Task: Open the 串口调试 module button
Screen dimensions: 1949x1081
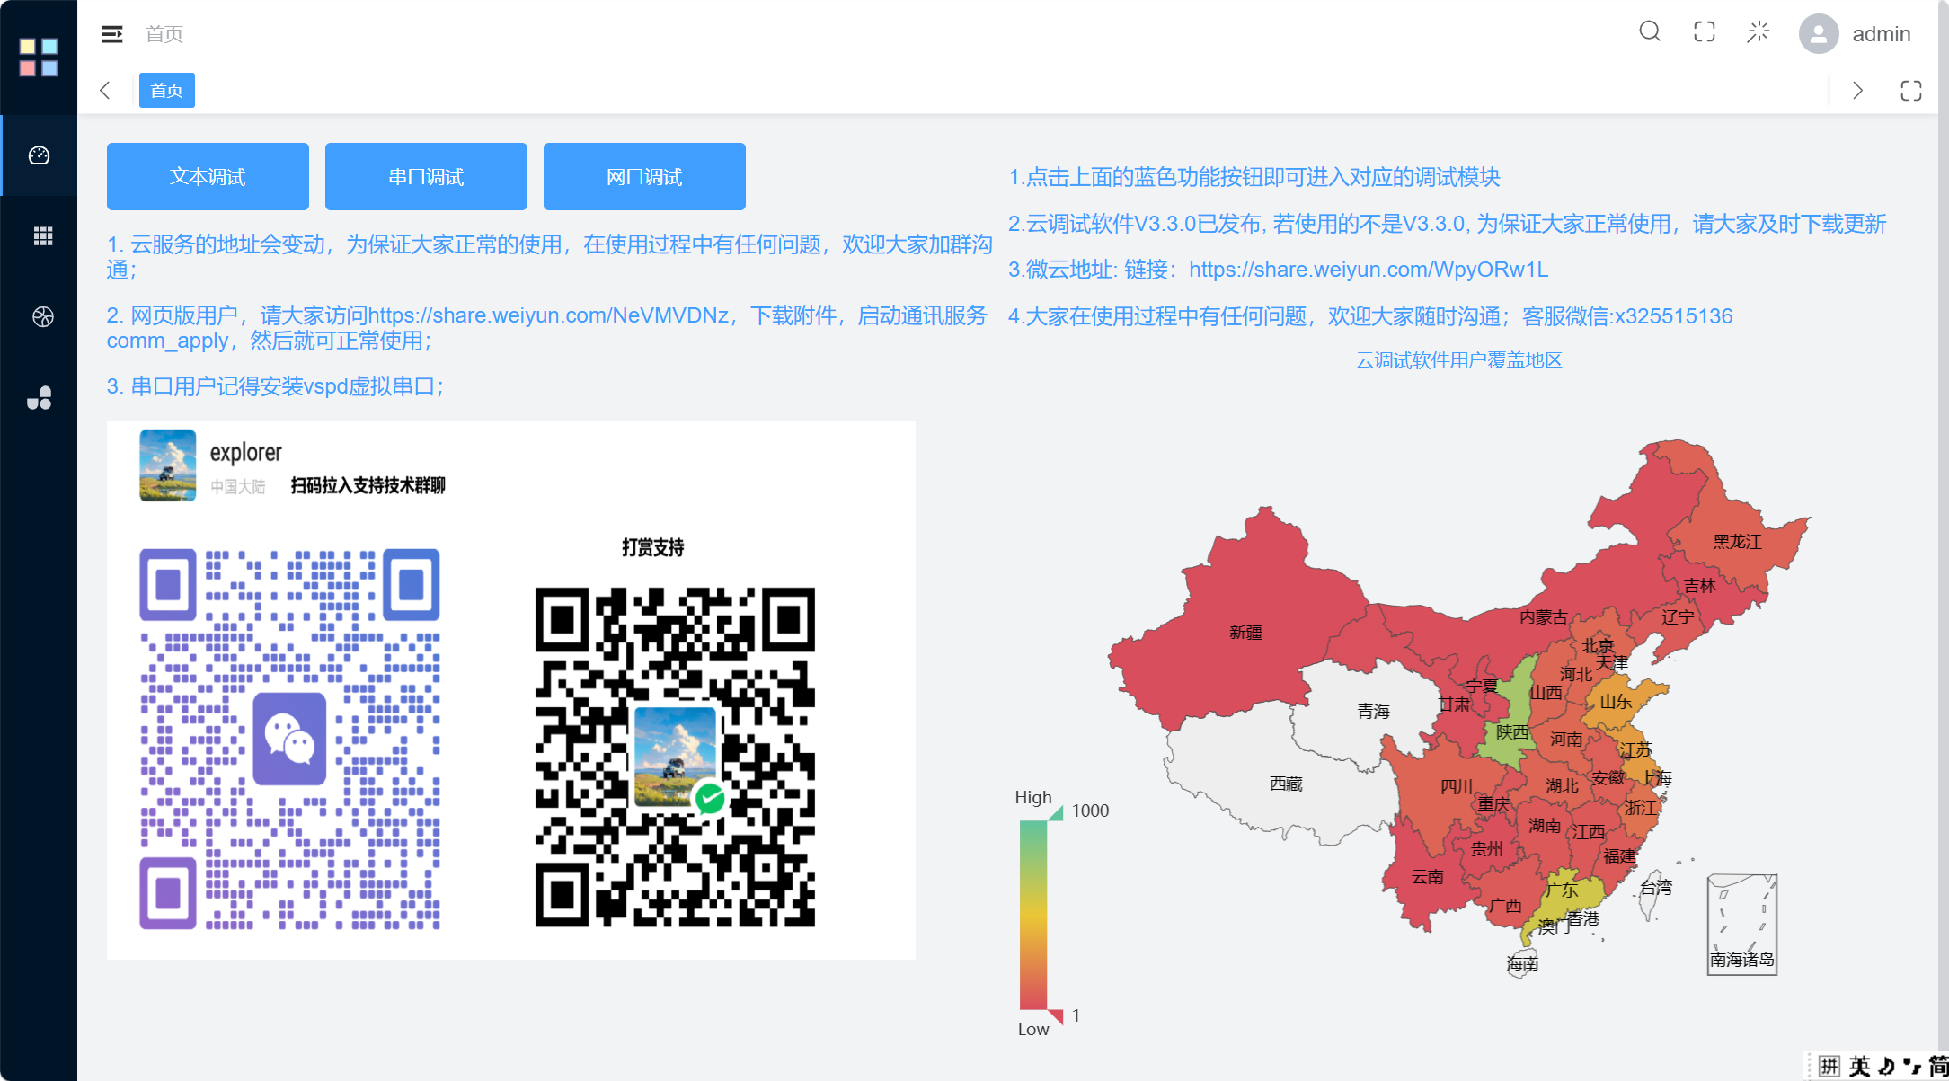Action: tap(425, 176)
